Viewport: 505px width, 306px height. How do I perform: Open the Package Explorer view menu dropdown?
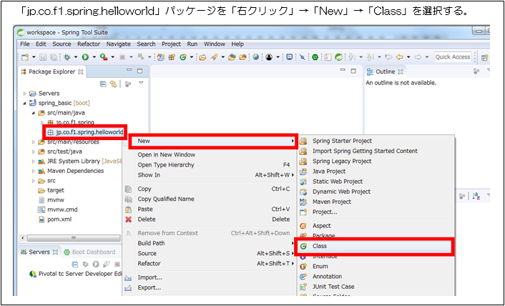141,84
